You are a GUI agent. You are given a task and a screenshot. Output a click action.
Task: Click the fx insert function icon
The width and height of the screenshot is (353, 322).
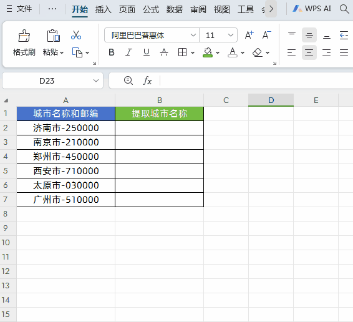tap(147, 80)
